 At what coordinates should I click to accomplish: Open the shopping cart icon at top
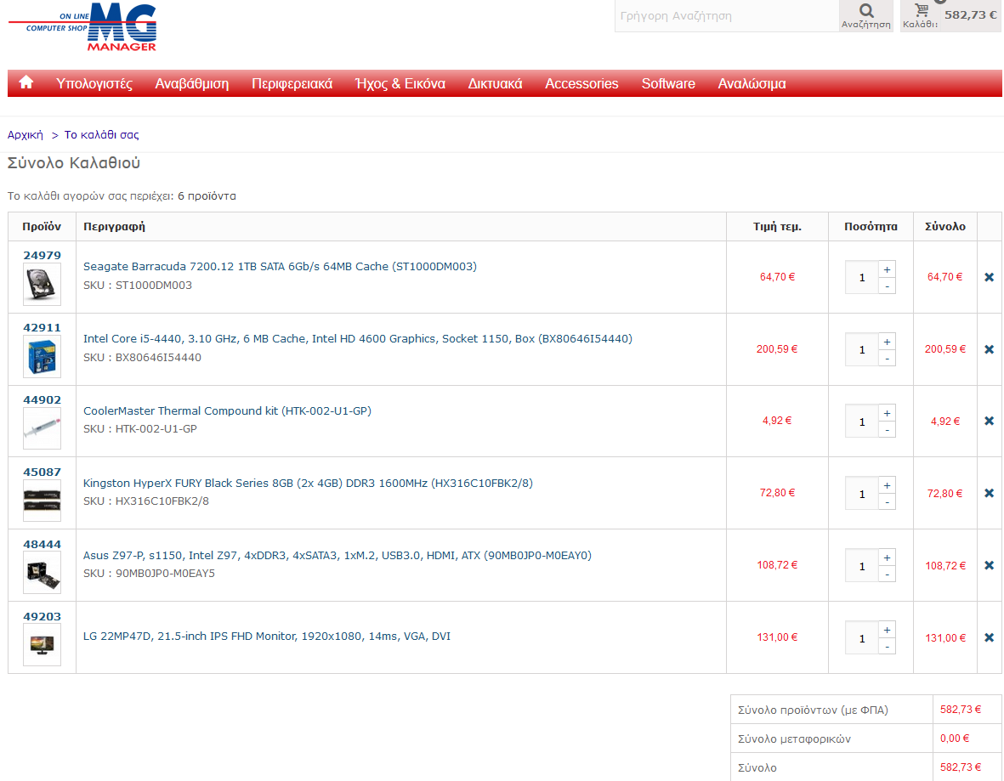922,10
